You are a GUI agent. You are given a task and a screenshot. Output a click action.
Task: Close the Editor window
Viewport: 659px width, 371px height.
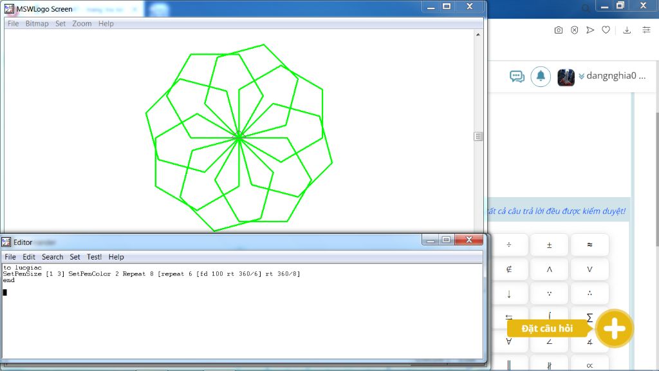(469, 240)
